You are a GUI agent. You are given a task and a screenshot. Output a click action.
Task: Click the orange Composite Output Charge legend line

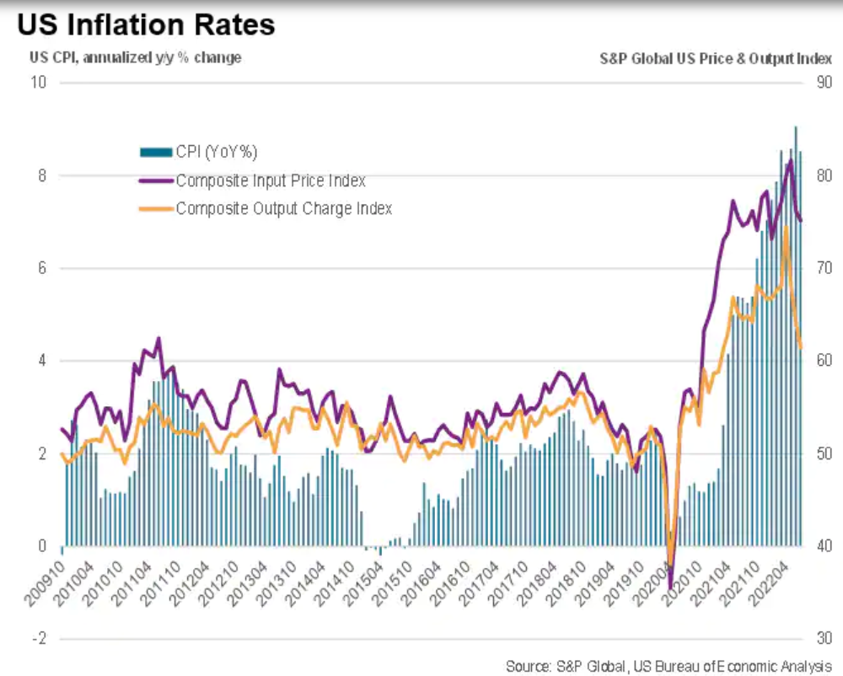pyautogui.click(x=156, y=208)
